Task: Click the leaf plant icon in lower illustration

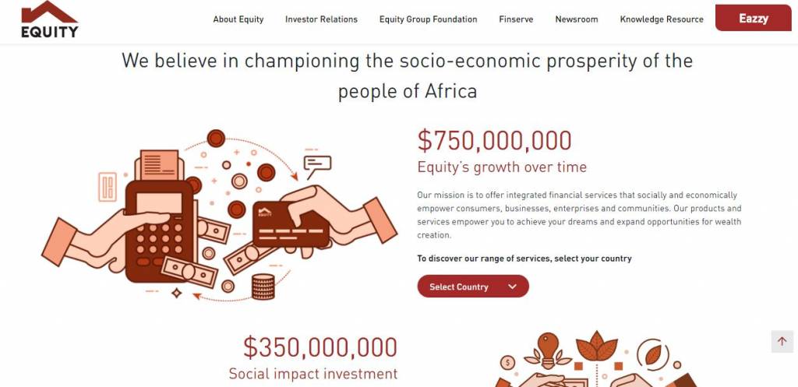Action: [x=596, y=346]
